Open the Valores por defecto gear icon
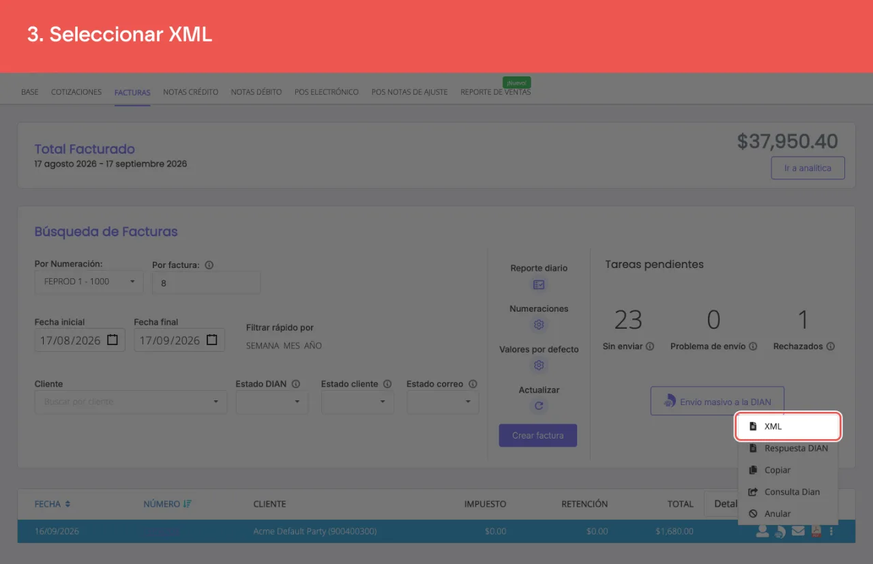The height and width of the screenshot is (564, 873). 539,365
